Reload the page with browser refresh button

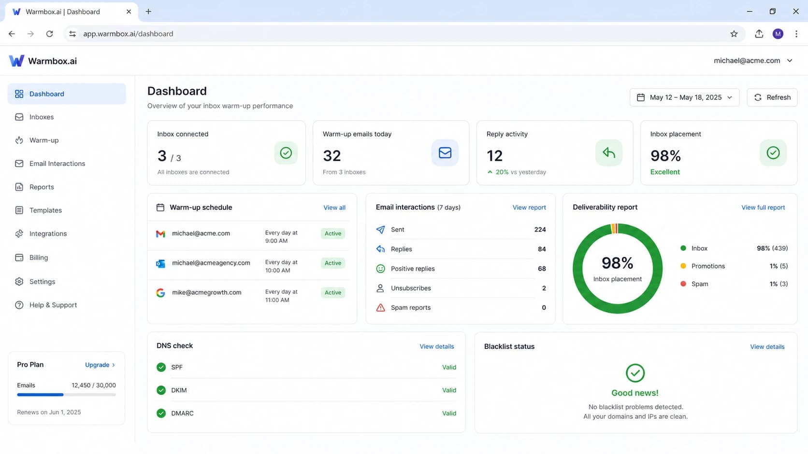click(49, 34)
